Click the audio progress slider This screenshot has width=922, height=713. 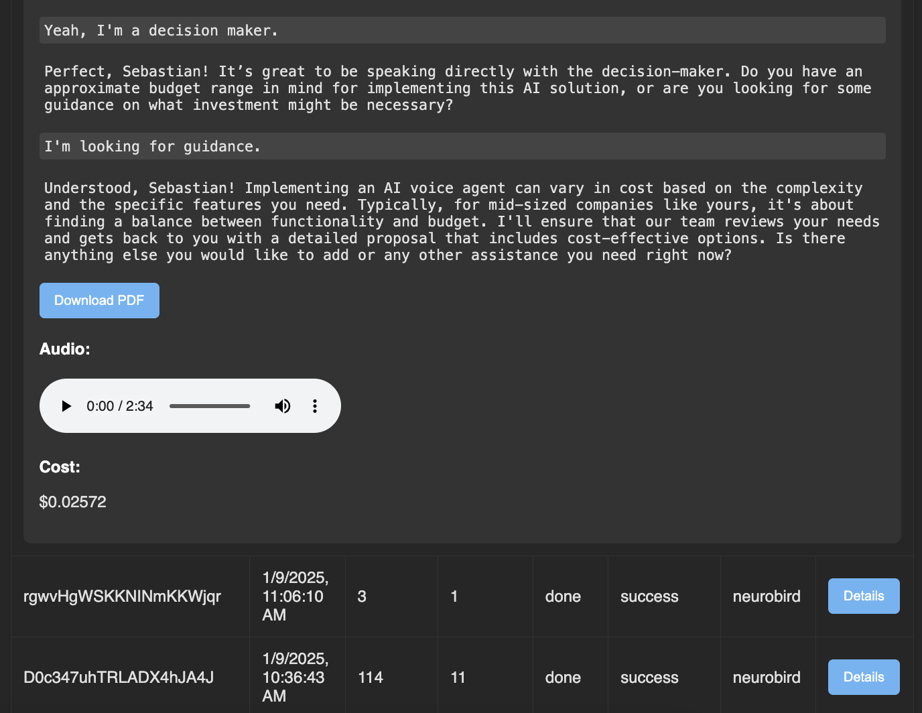coord(210,406)
